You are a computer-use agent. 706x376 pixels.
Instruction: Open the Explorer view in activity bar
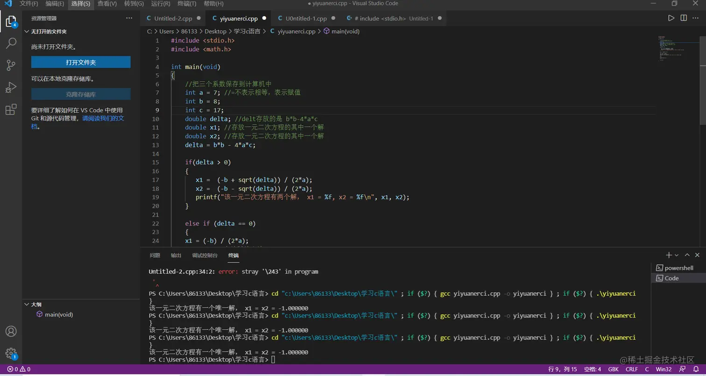pos(11,21)
